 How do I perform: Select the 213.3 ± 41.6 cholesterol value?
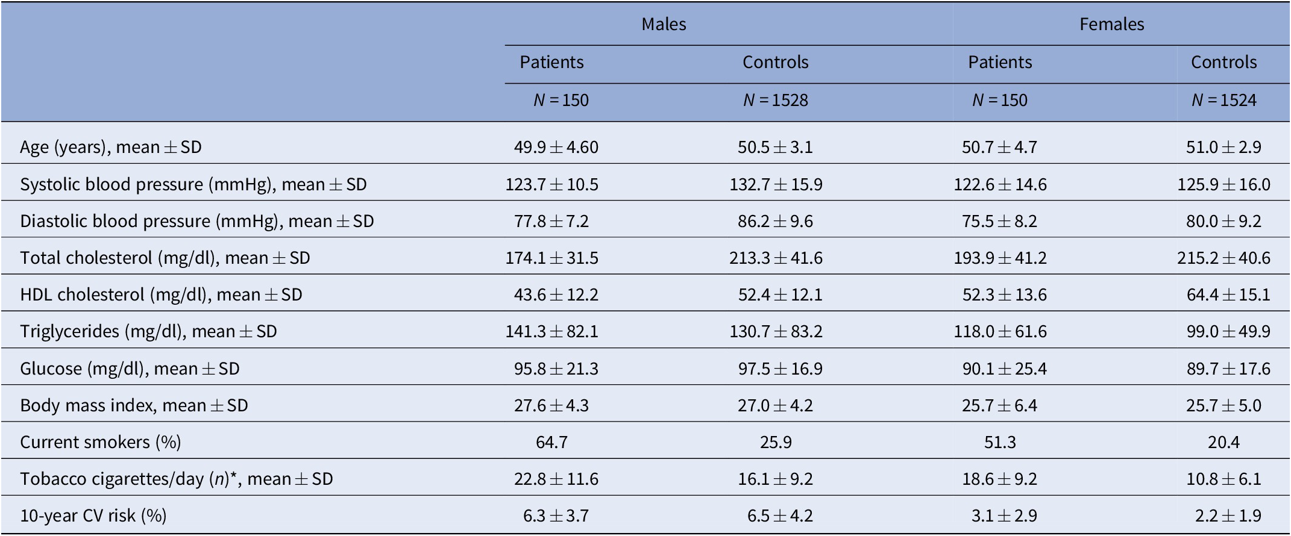coord(775,258)
